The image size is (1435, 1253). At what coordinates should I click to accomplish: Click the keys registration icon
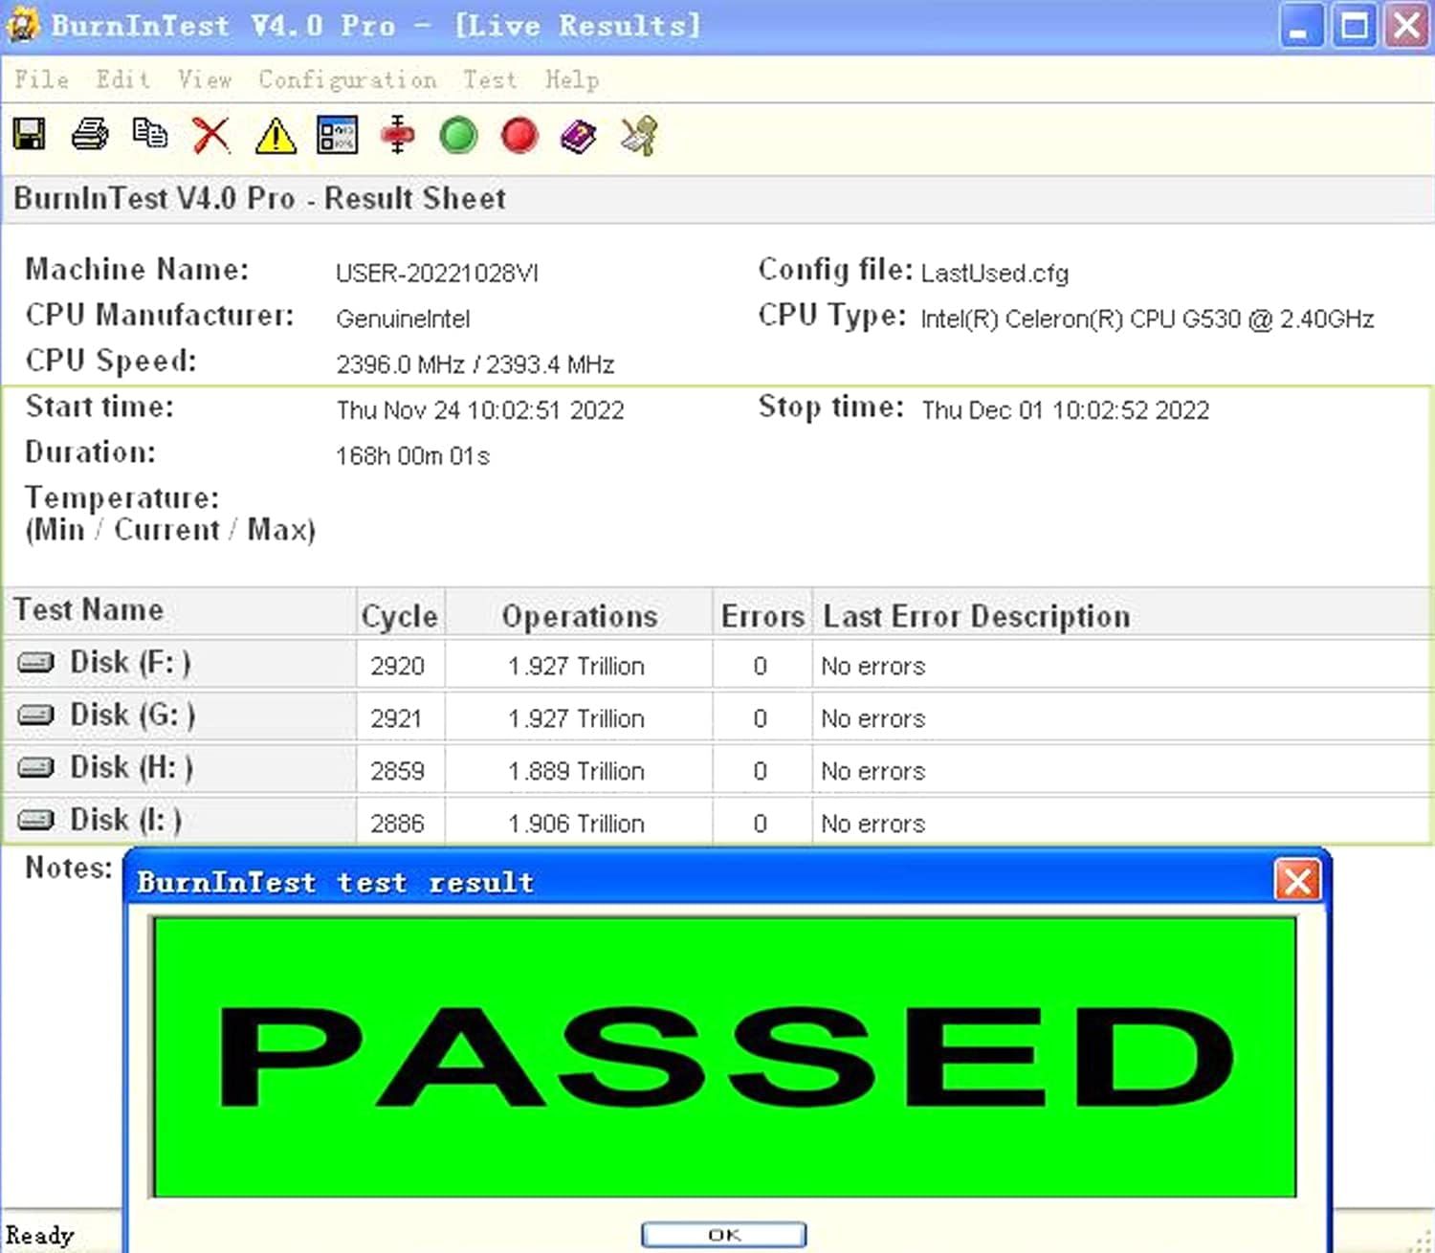639,136
